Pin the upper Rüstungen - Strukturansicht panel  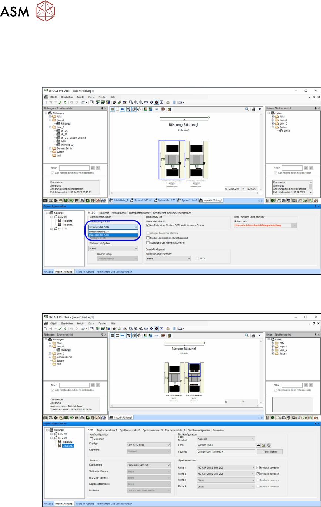[x=102, y=108]
